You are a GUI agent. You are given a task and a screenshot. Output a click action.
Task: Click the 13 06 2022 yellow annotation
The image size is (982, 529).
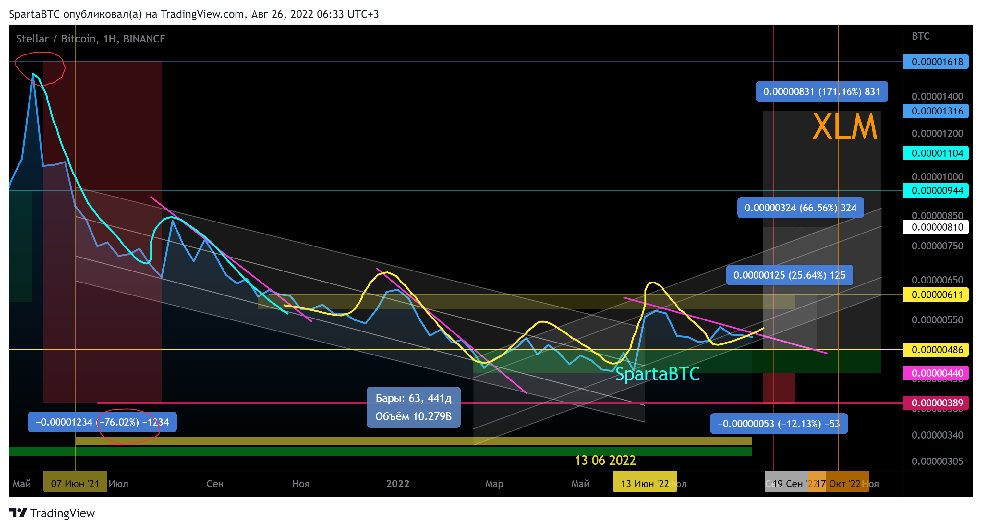point(605,460)
